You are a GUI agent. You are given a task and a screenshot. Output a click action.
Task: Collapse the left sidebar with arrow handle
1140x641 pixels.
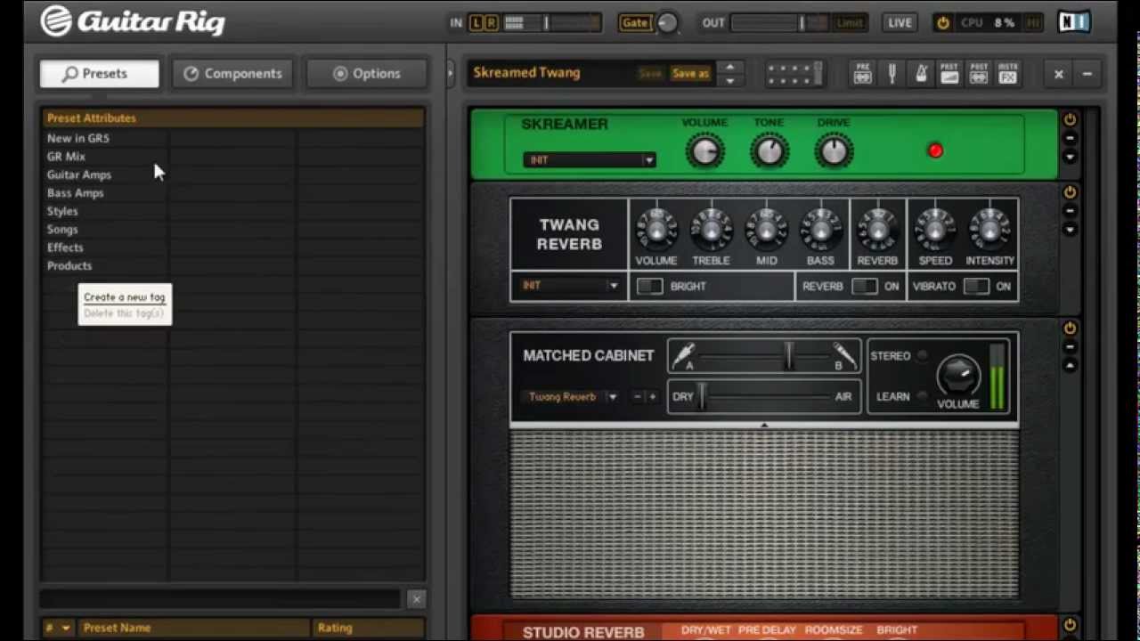pos(451,73)
